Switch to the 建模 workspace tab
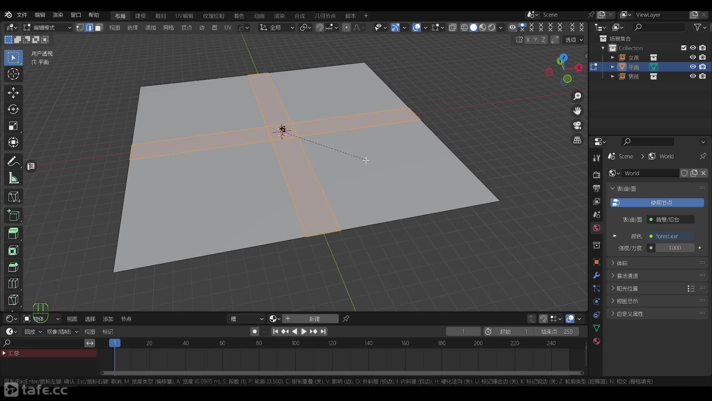 [140, 16]
